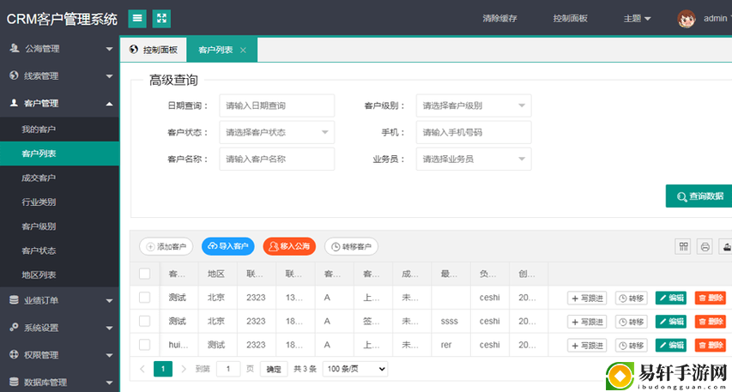Click the 确定 page jump button
The image size is (732, 392).
274,369
